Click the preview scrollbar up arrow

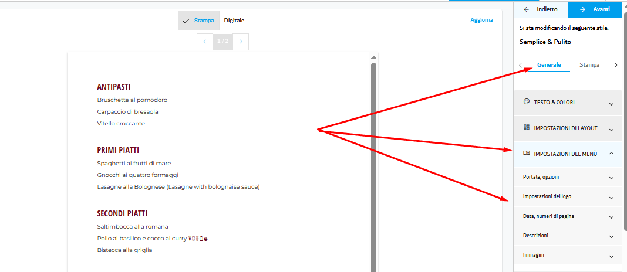373,57
